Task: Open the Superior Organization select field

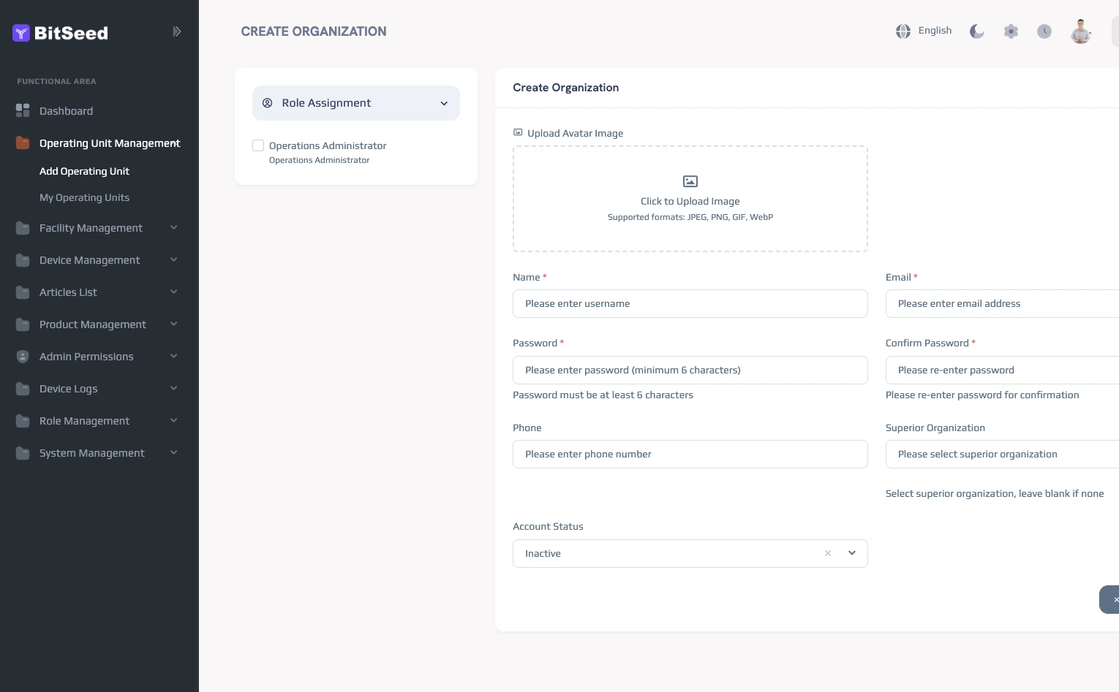Action: pyautogui.click(x=1002, y=455)
